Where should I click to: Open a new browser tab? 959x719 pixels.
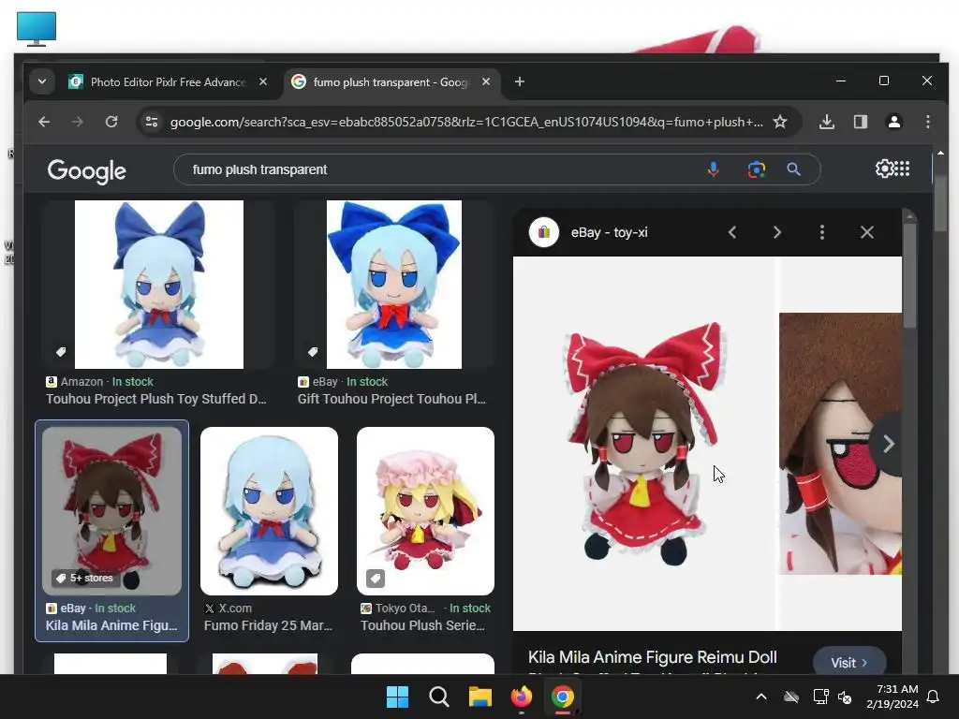(519, 81)
